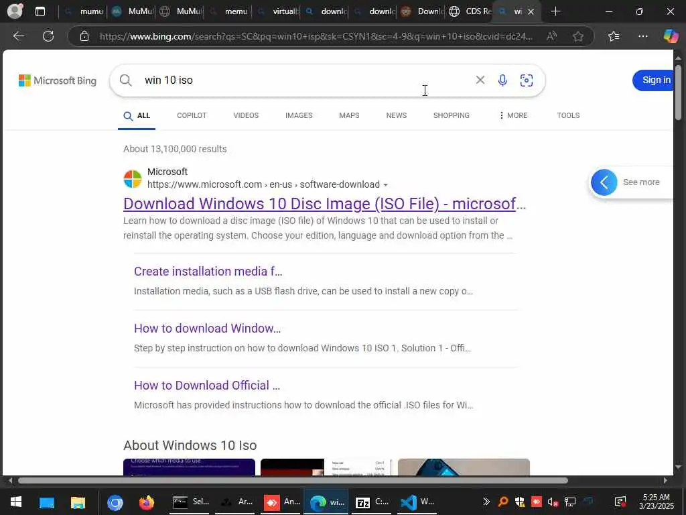Switch to the AnyDesk taskbar window
686x515 pixels.
[x=282, y=502]
